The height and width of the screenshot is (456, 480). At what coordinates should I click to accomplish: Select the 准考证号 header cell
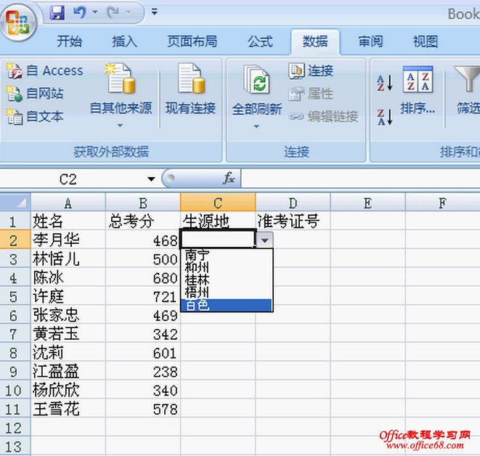(293, 221)
